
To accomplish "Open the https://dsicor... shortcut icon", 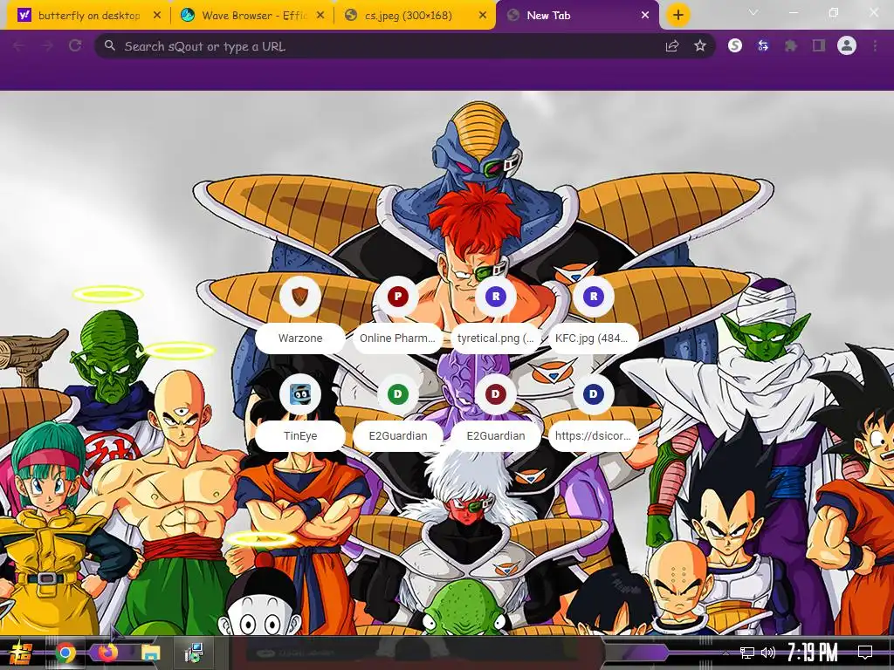I will 594,394.
